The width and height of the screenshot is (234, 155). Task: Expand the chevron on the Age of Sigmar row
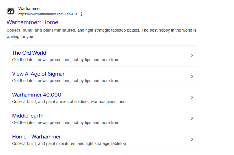click(x=192, y=76)
